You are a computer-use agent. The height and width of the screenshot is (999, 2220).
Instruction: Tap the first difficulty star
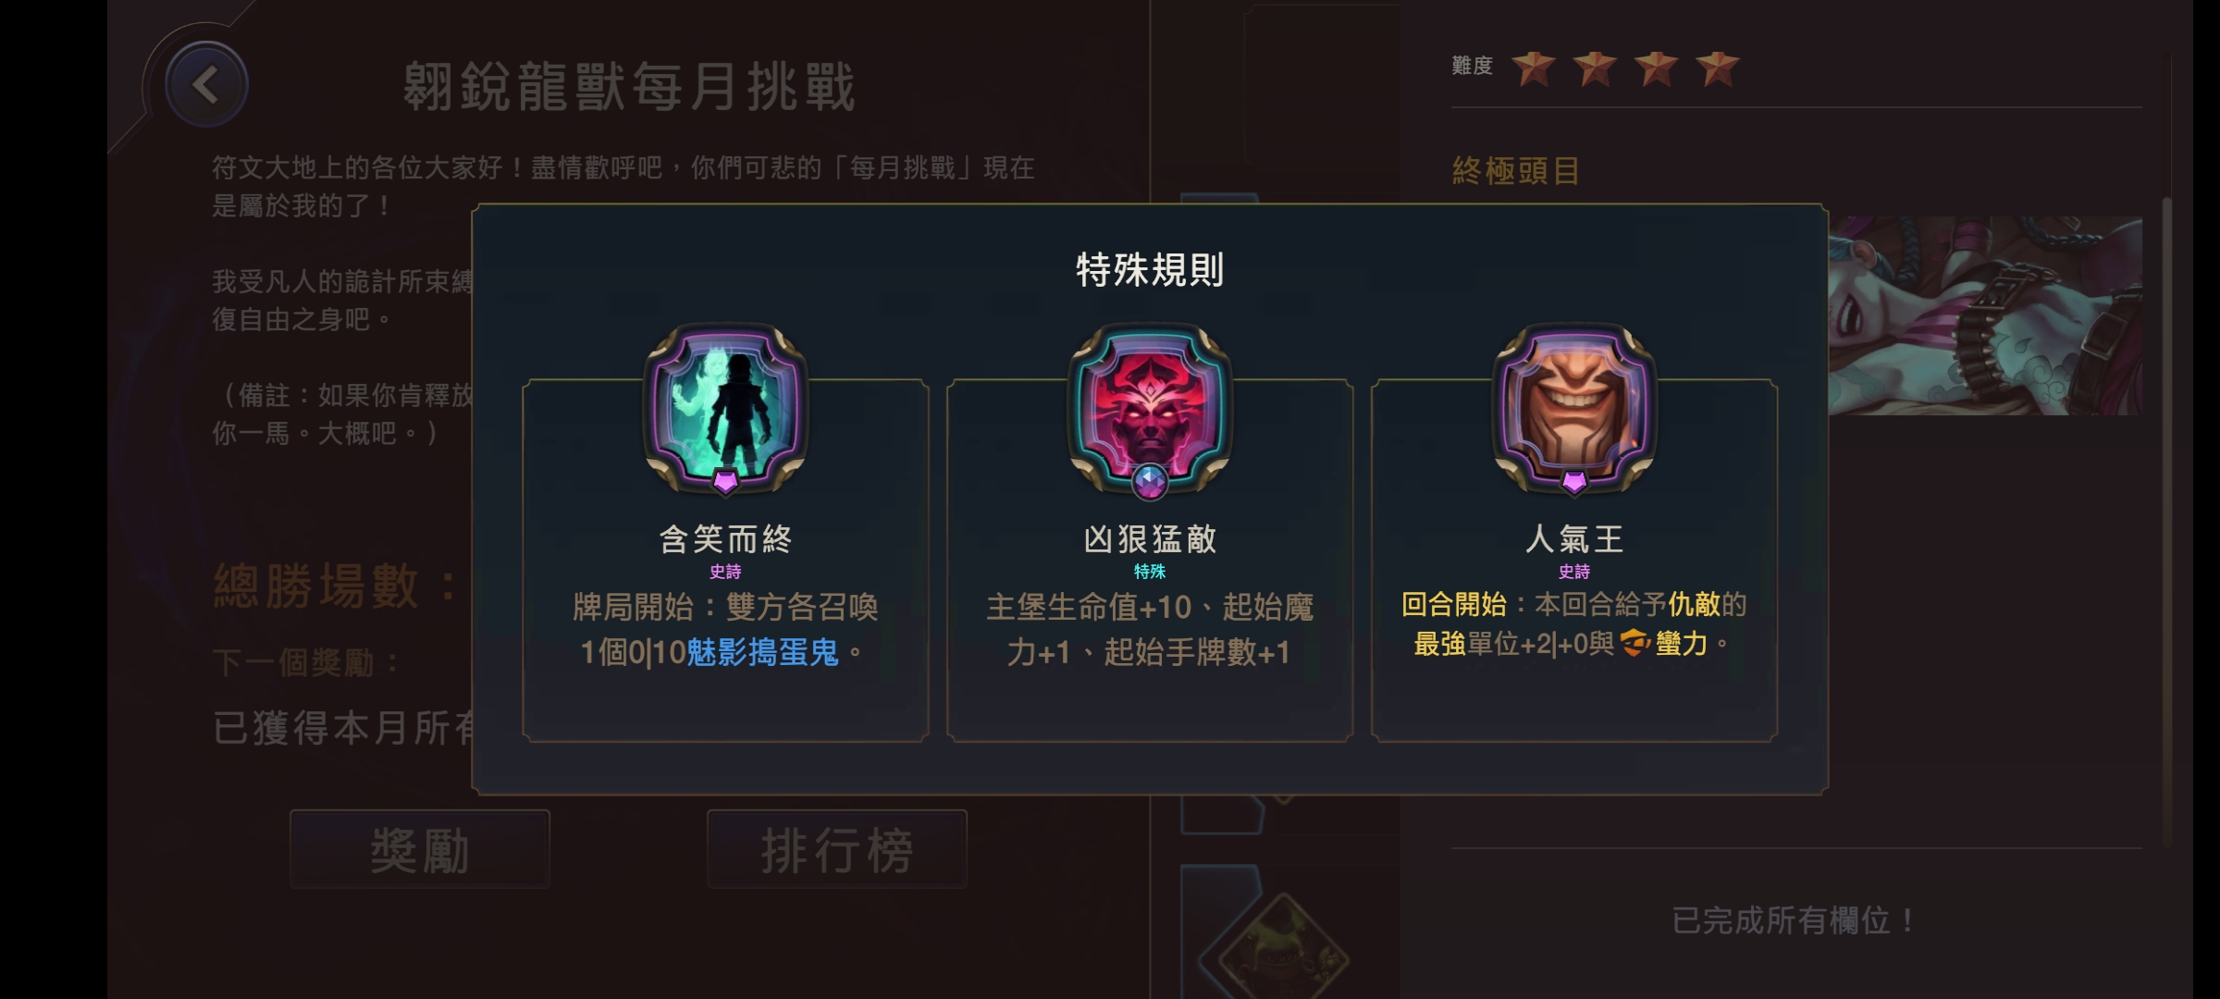pos(1534,68)
